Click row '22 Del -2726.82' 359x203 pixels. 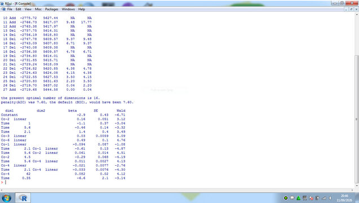[47, 68]
